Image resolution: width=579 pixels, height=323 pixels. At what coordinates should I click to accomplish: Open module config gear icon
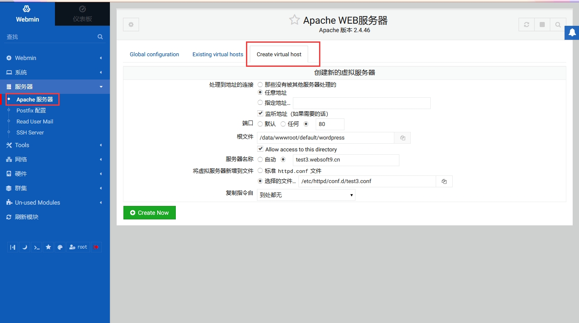(x=131, y=25)
